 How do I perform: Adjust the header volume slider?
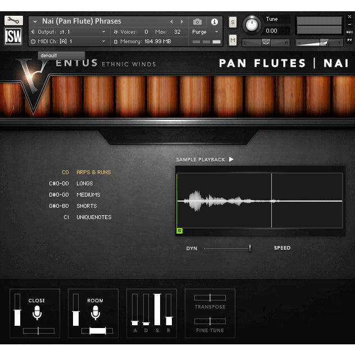[319, 43]
